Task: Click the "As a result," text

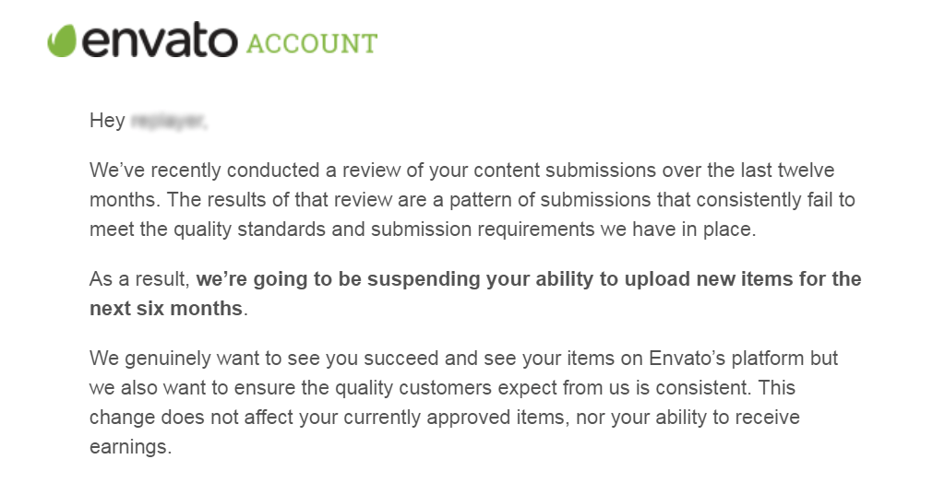Action: [x=140, y=278]
